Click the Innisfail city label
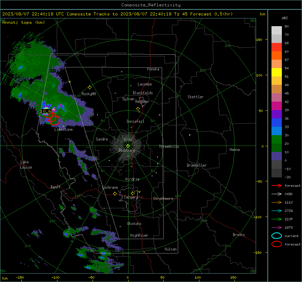The image size is (302, 282). point(135,121)
